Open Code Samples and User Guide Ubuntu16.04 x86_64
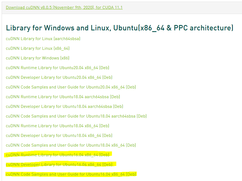This screenshot has height=181, width=242. click(x=71, y=174)
